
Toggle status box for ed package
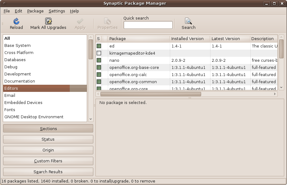click(x=99, y=46)
